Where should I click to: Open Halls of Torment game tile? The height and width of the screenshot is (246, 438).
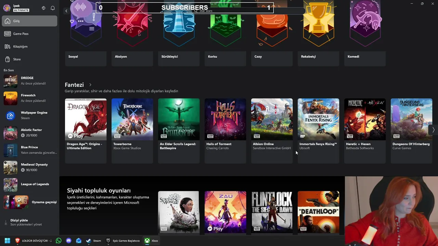click(225, 131)
